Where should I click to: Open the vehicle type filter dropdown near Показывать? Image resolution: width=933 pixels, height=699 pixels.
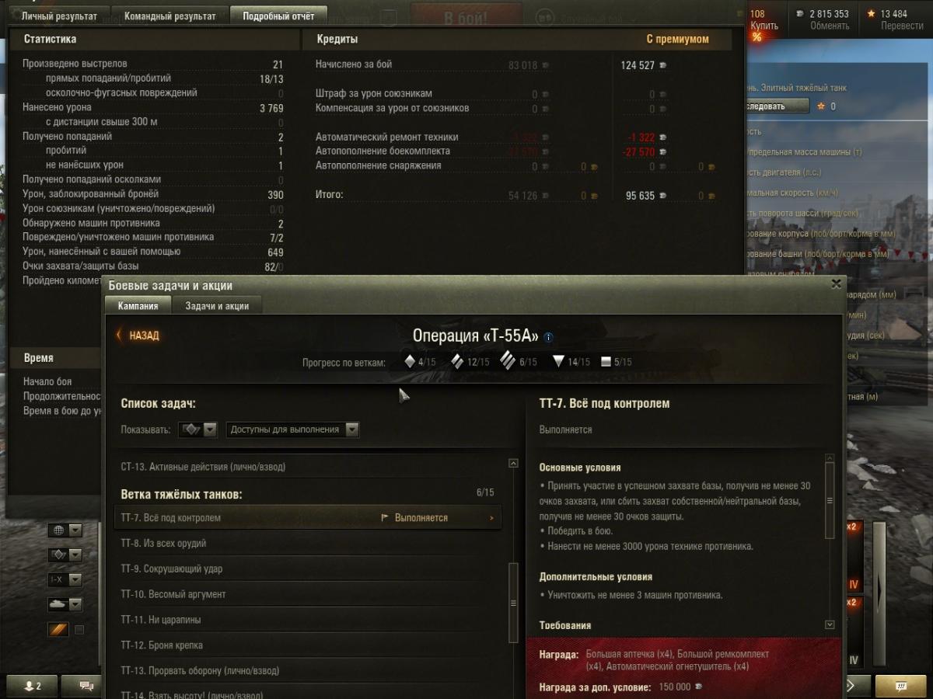pos(197,429)
